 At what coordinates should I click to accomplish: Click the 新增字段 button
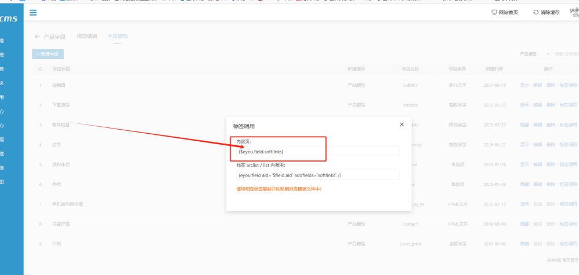tap(47, 54)
